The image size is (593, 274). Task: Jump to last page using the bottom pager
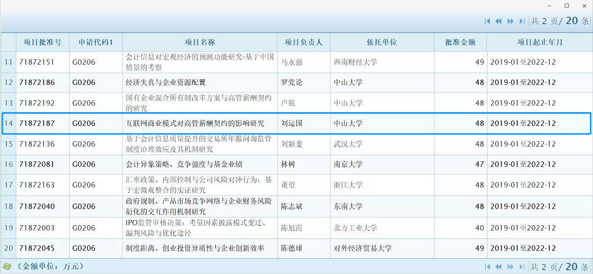point(522,267)
